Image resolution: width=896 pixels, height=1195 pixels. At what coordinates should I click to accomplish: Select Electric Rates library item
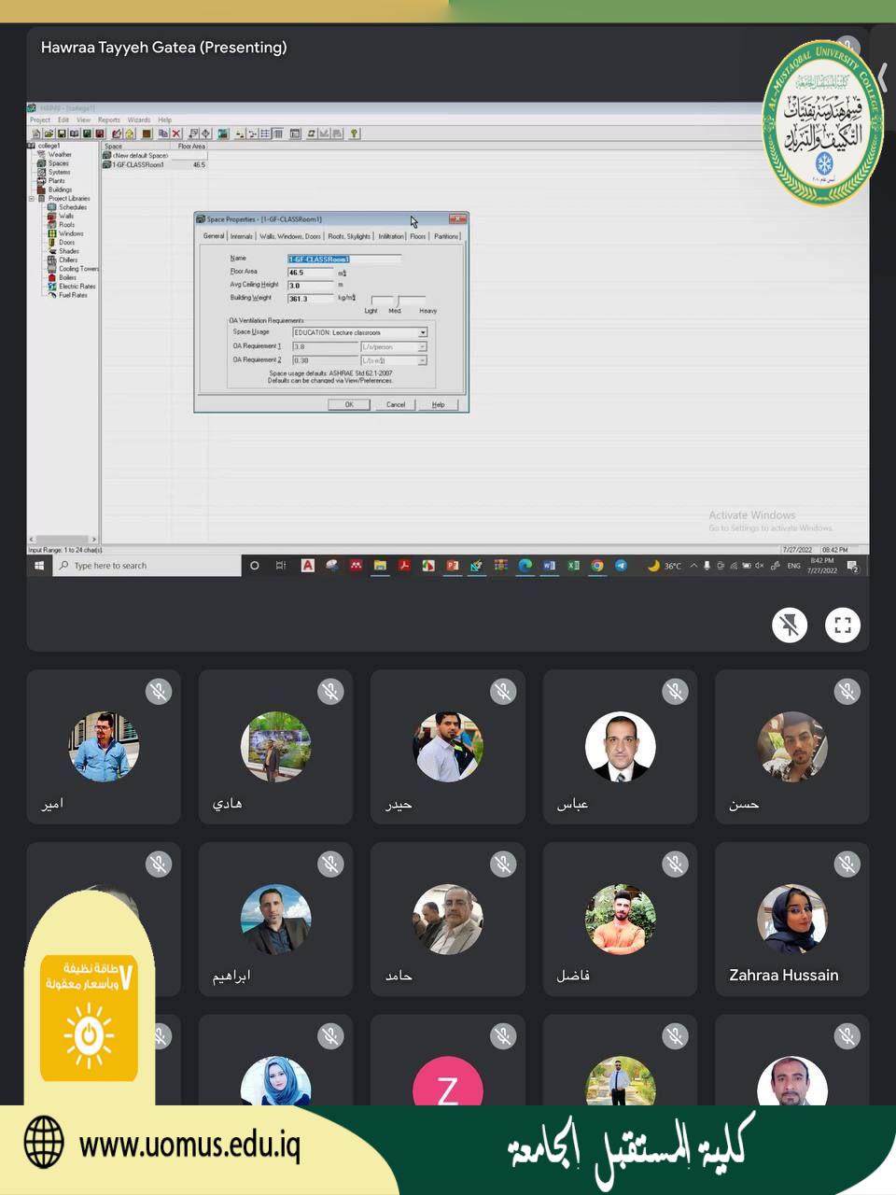pos(77,287)
